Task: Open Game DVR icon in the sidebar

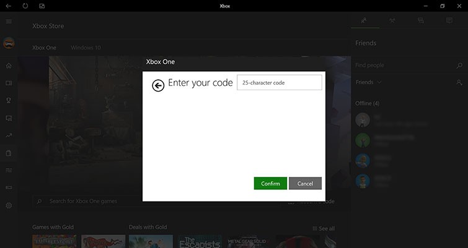Action: click(9, 118)
